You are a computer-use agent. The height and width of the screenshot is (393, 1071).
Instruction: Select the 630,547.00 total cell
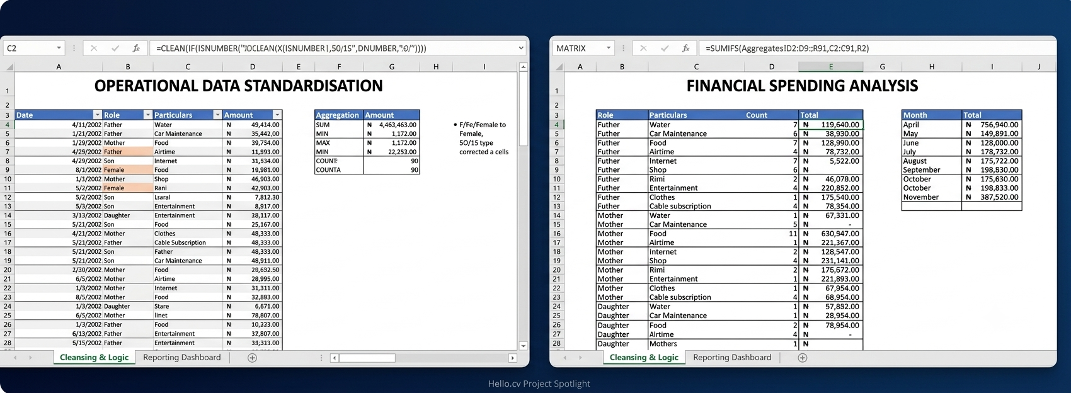tap(830, 234)
